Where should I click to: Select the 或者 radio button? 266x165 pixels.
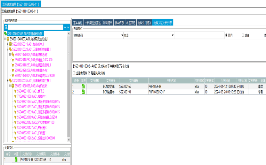tap(243, 35)
